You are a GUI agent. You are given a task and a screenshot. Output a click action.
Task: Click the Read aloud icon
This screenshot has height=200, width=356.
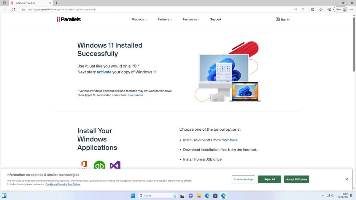[x=303, y=9]
